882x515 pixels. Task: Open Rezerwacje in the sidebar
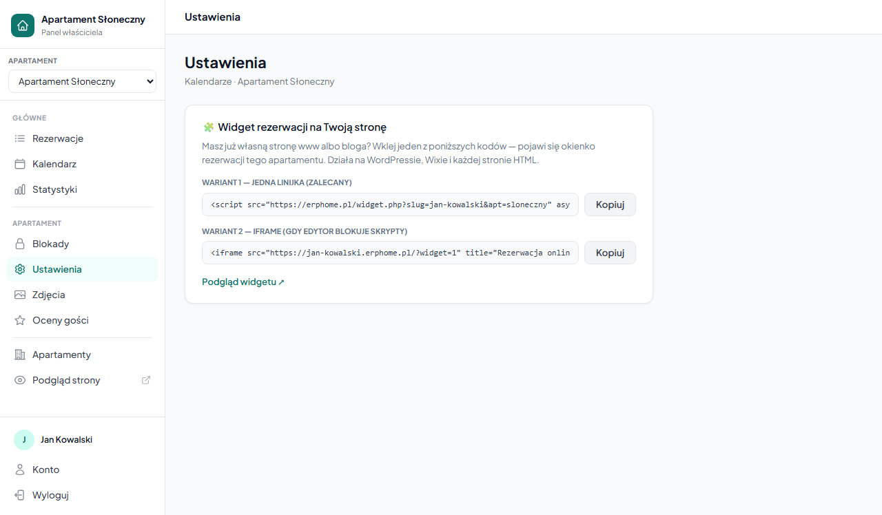83,138
